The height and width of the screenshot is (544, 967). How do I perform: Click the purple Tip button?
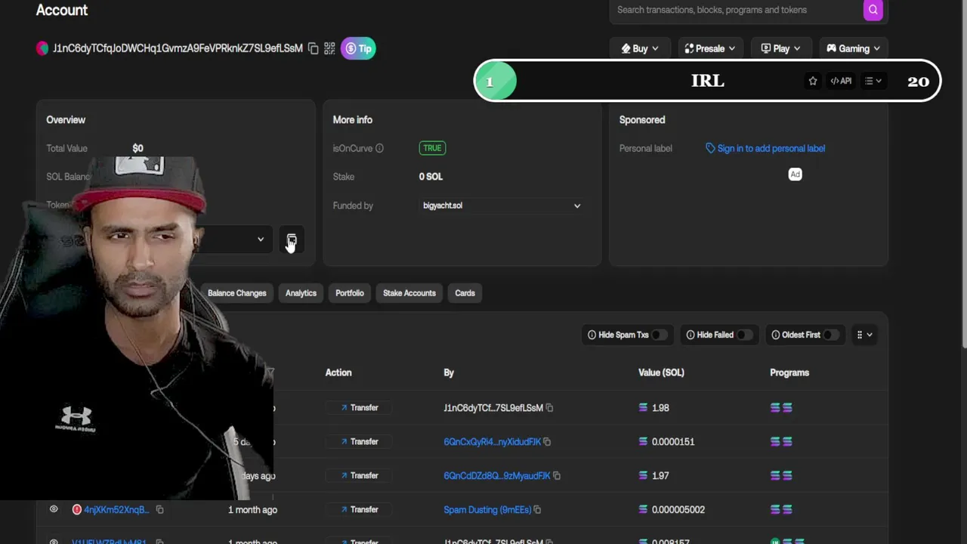[358, 48]
